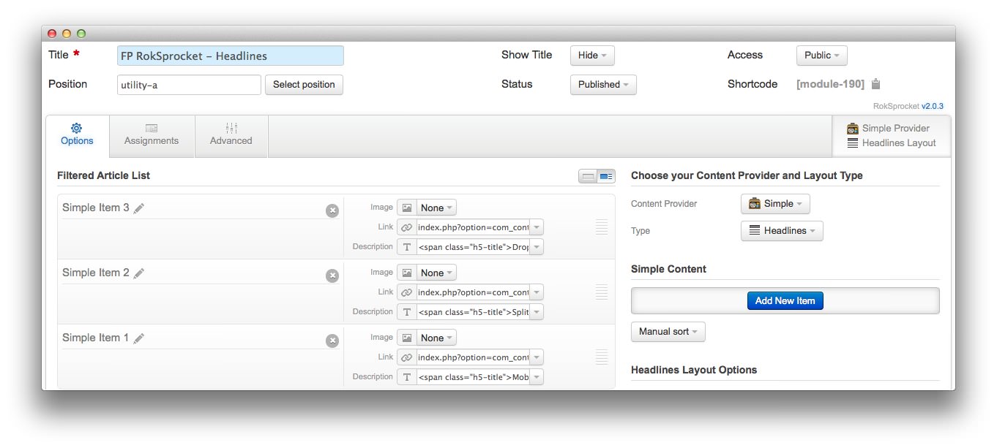Click Description field of Simple Item 2

tap(473, 312)
